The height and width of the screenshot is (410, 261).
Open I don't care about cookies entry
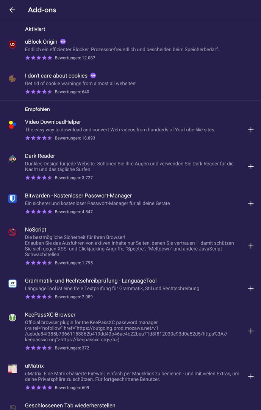(x=130, y=84)
